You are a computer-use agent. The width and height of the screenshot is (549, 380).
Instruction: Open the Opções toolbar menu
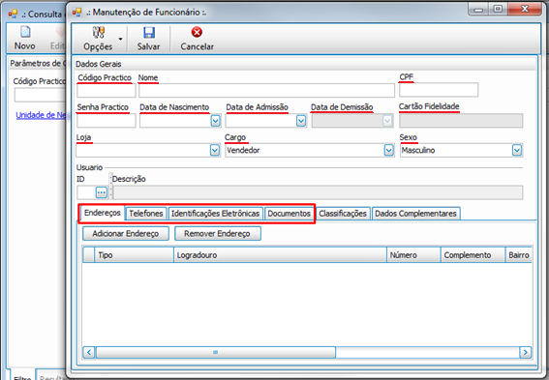[98, 39]
